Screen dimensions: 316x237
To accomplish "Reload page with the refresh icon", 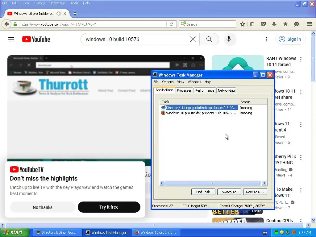I will [171, 24].
